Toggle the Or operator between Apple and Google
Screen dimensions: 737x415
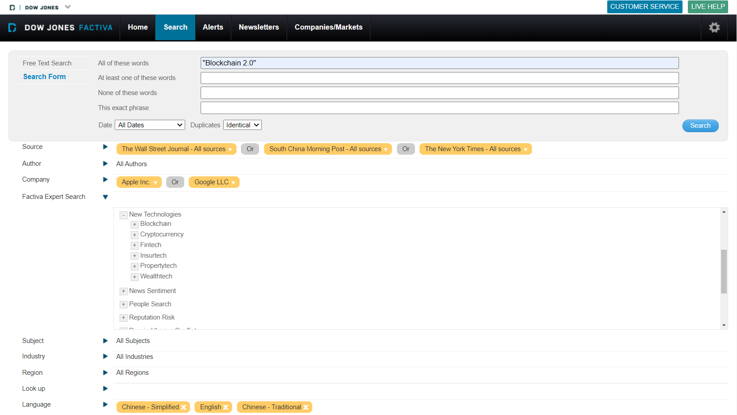(175, 182)
